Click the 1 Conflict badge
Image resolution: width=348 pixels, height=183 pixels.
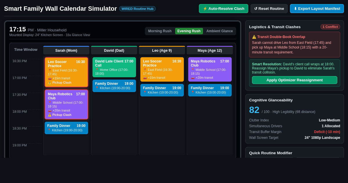pos(330,27)
